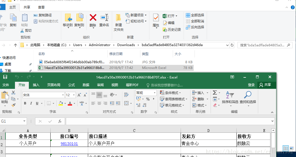The height and width of the screenshot is (157, 296).
Task: Toggle Underline formatting in Excel
Action: tap(37, 103)
